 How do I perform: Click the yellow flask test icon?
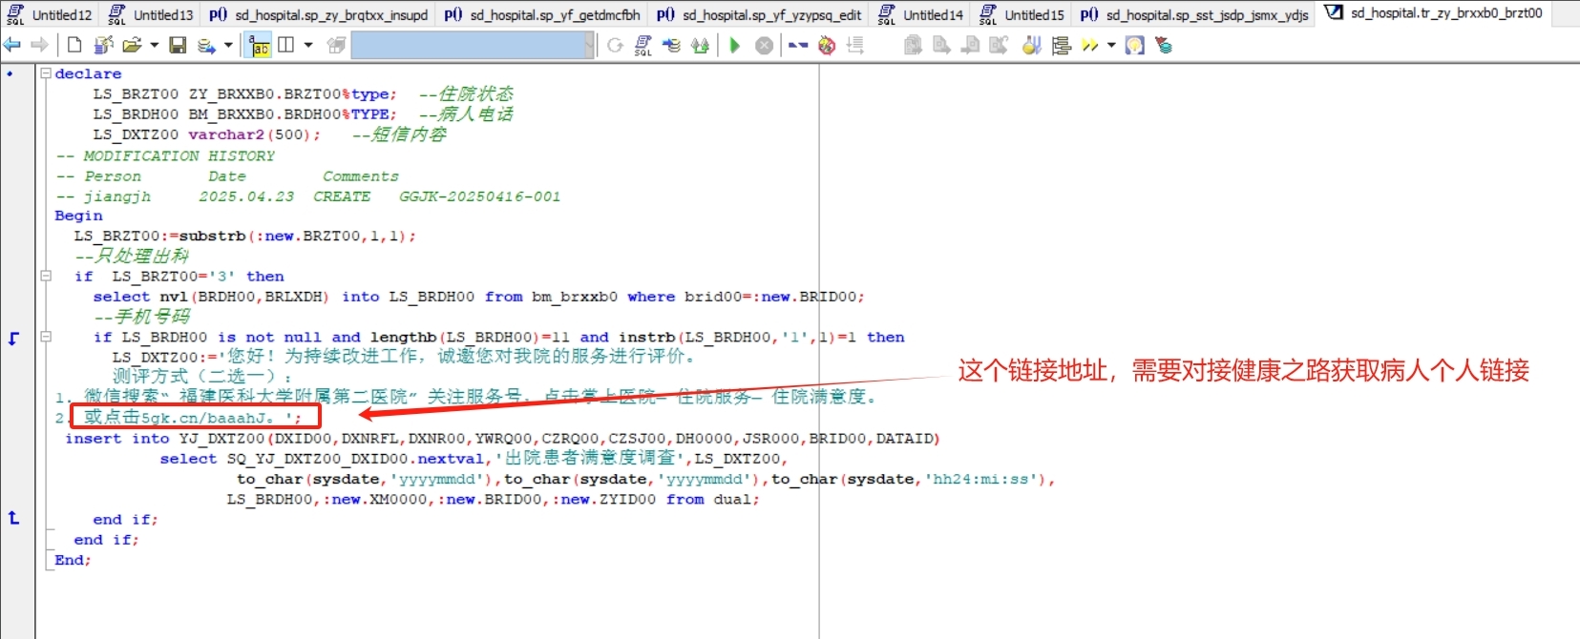[1031, 45]
